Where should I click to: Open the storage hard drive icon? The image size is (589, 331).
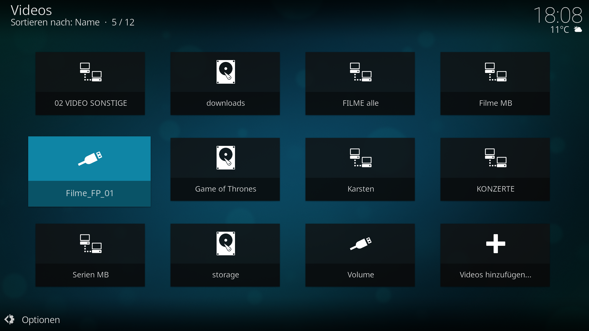coord(225,244)
